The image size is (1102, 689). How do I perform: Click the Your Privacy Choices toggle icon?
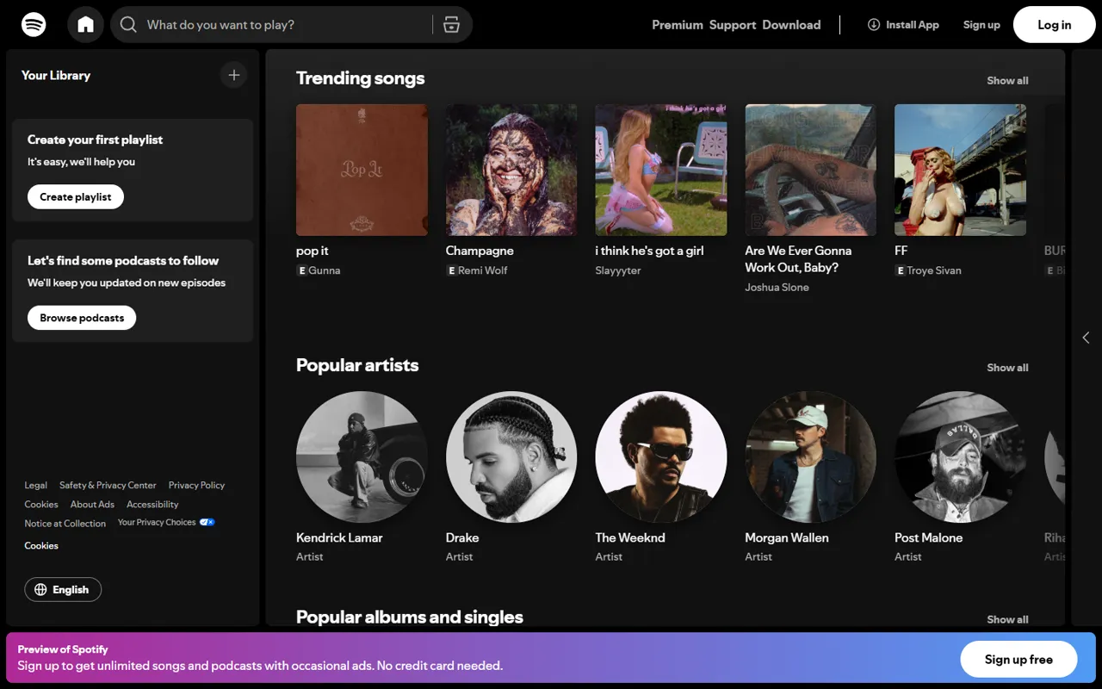tap(207, 522)
